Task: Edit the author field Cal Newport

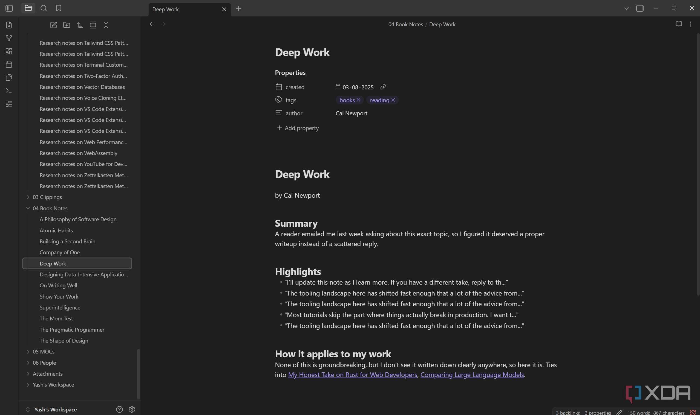Action: (352, 113)
